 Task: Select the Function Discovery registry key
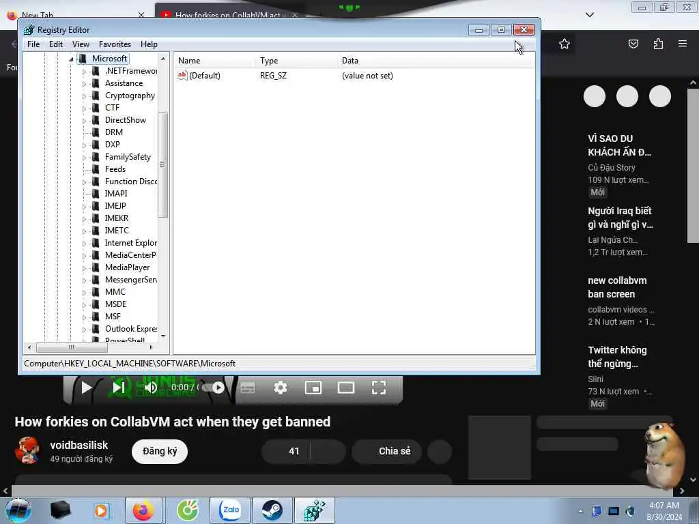[130, 181]
